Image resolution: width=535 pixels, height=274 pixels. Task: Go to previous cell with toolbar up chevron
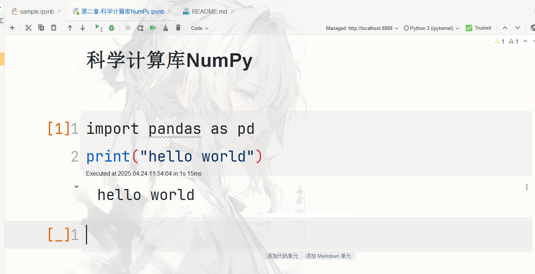click(x=505, y=28)
